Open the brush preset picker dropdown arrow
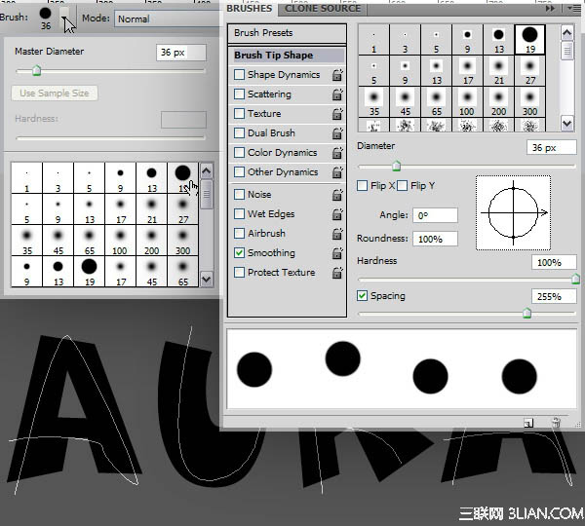 pyautogui.click(x=64, y=18)
